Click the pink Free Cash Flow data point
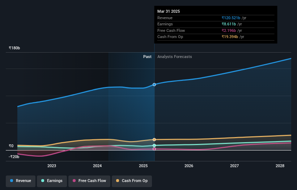Image resolution: width=297 pixels, height=190 pixels. [154, 149]
